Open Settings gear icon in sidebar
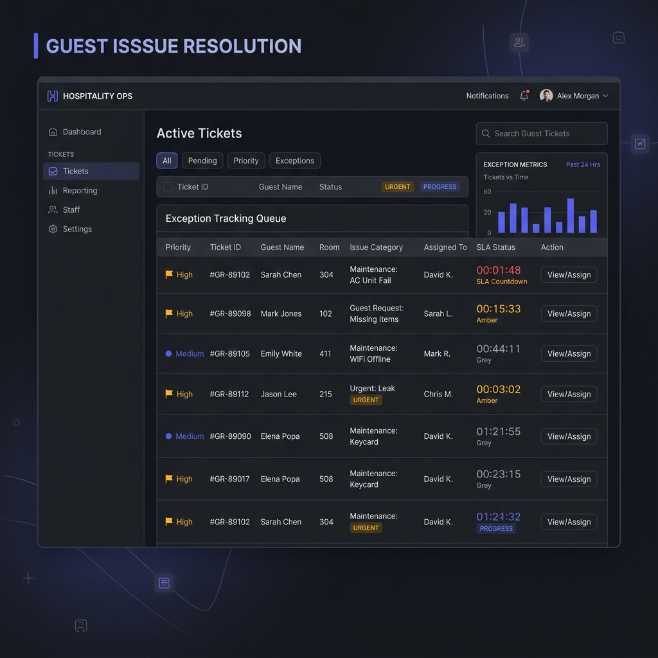 [x=53, y=229]
